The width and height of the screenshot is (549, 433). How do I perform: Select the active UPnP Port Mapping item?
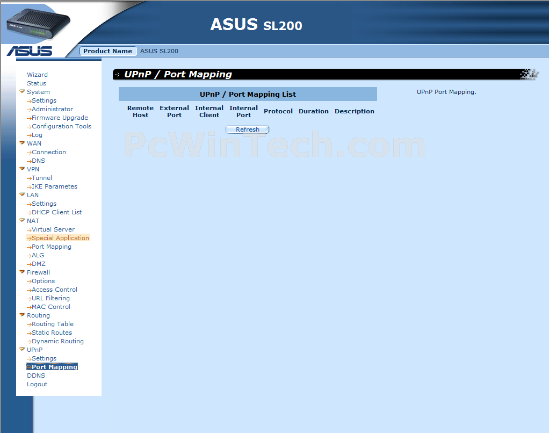click(52, 367)
